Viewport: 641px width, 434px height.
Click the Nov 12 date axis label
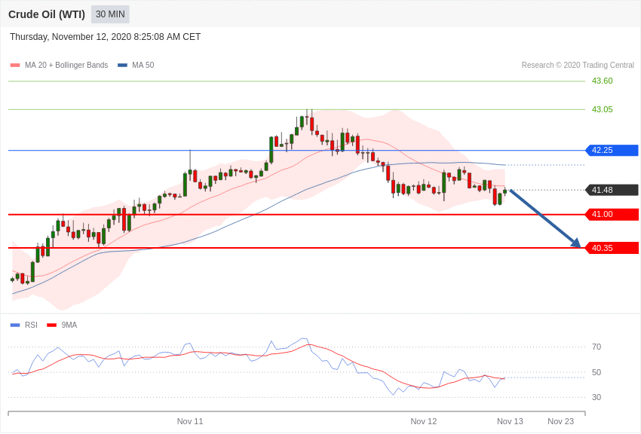424,421
